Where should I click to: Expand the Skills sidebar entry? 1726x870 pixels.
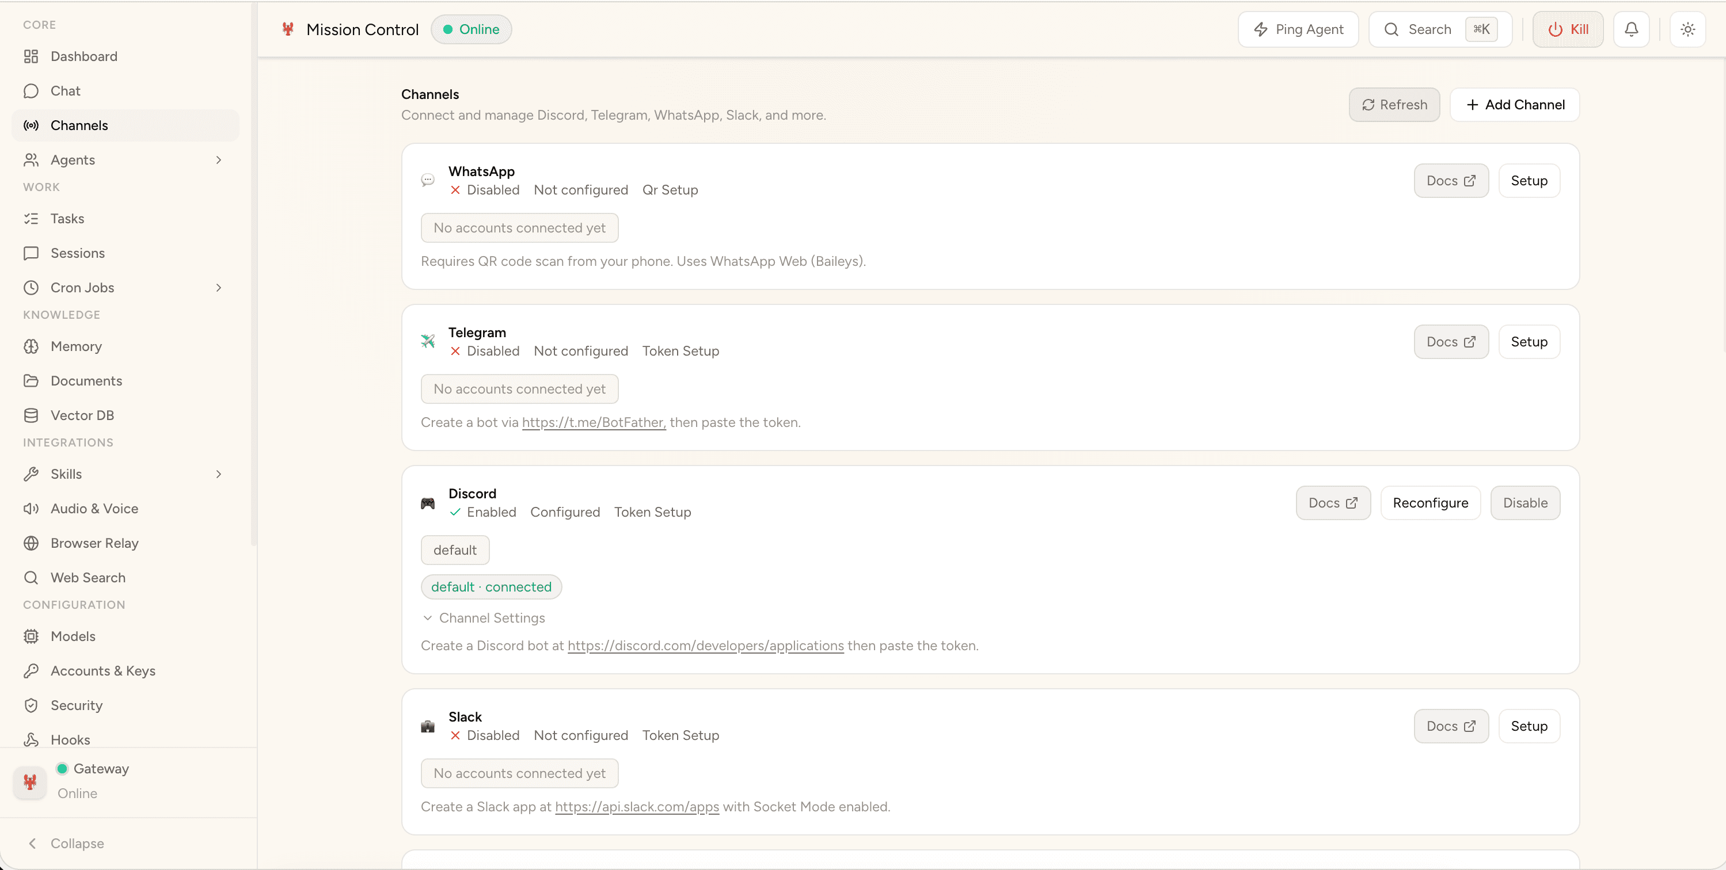tap(218, 474)
